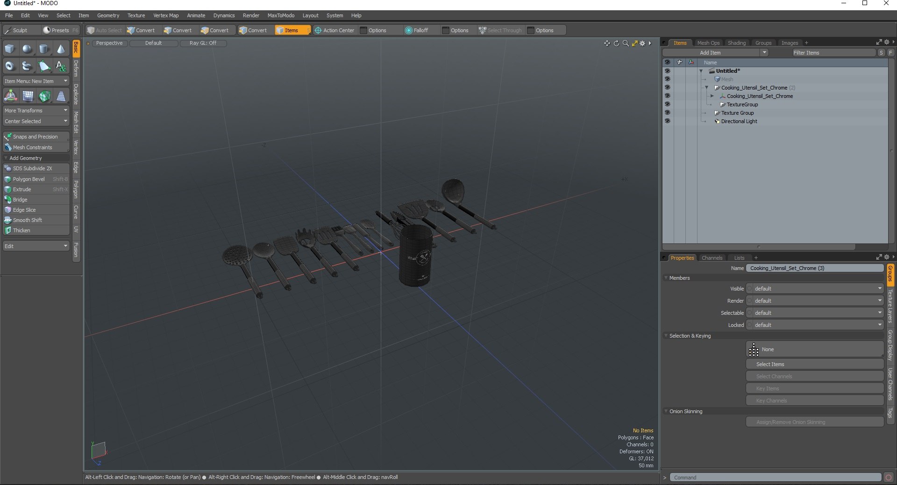Screen dimensions: 897x485
Task: Collapse the Untitled* scene tree
Action: (701, 71)
